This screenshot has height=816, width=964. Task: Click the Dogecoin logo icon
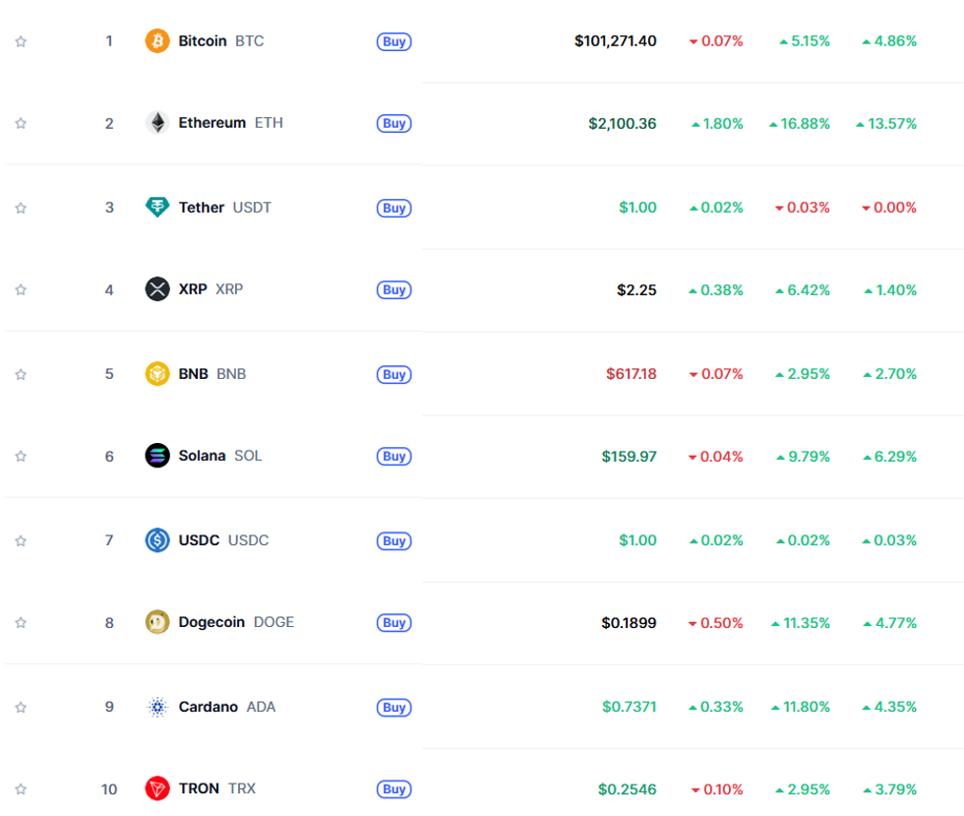pos(157,622)
